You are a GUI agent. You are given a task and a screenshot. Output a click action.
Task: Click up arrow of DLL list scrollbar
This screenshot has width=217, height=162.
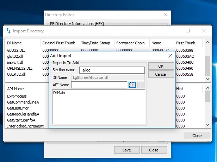tap(207, 42)
